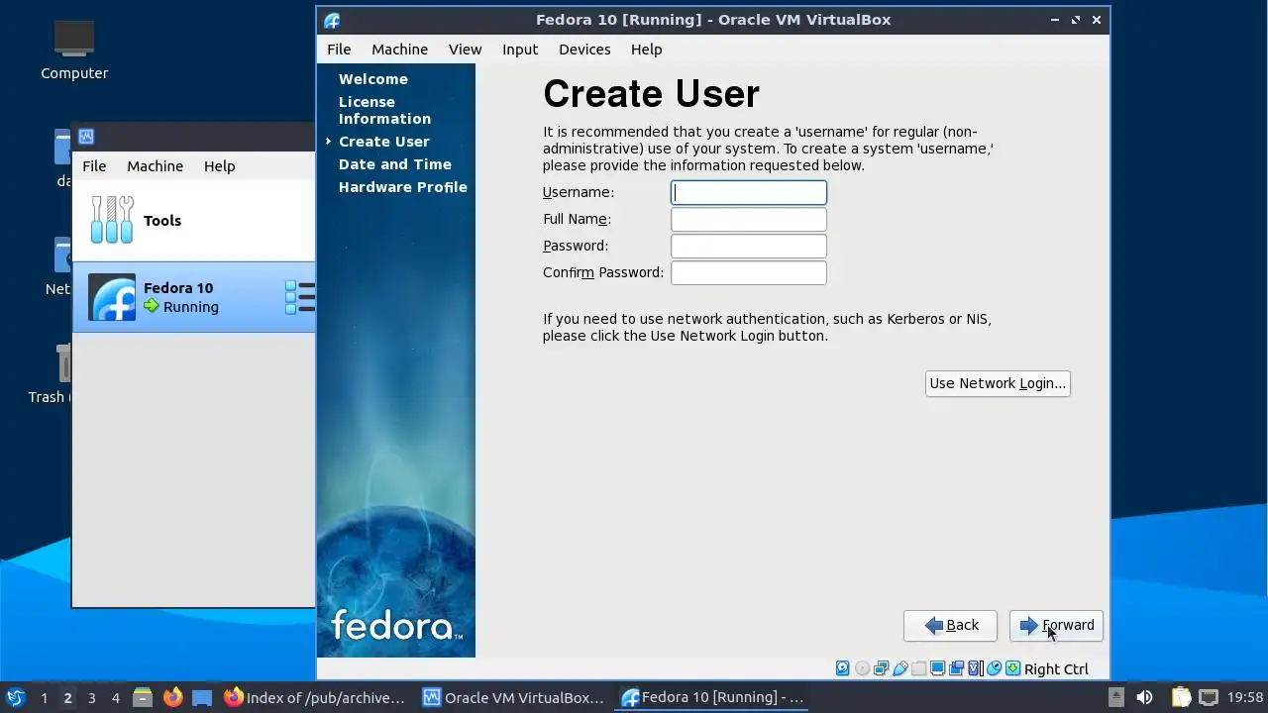Click VirtualBox Manager window title icon
1268x713 pixels.
[86, 137]
